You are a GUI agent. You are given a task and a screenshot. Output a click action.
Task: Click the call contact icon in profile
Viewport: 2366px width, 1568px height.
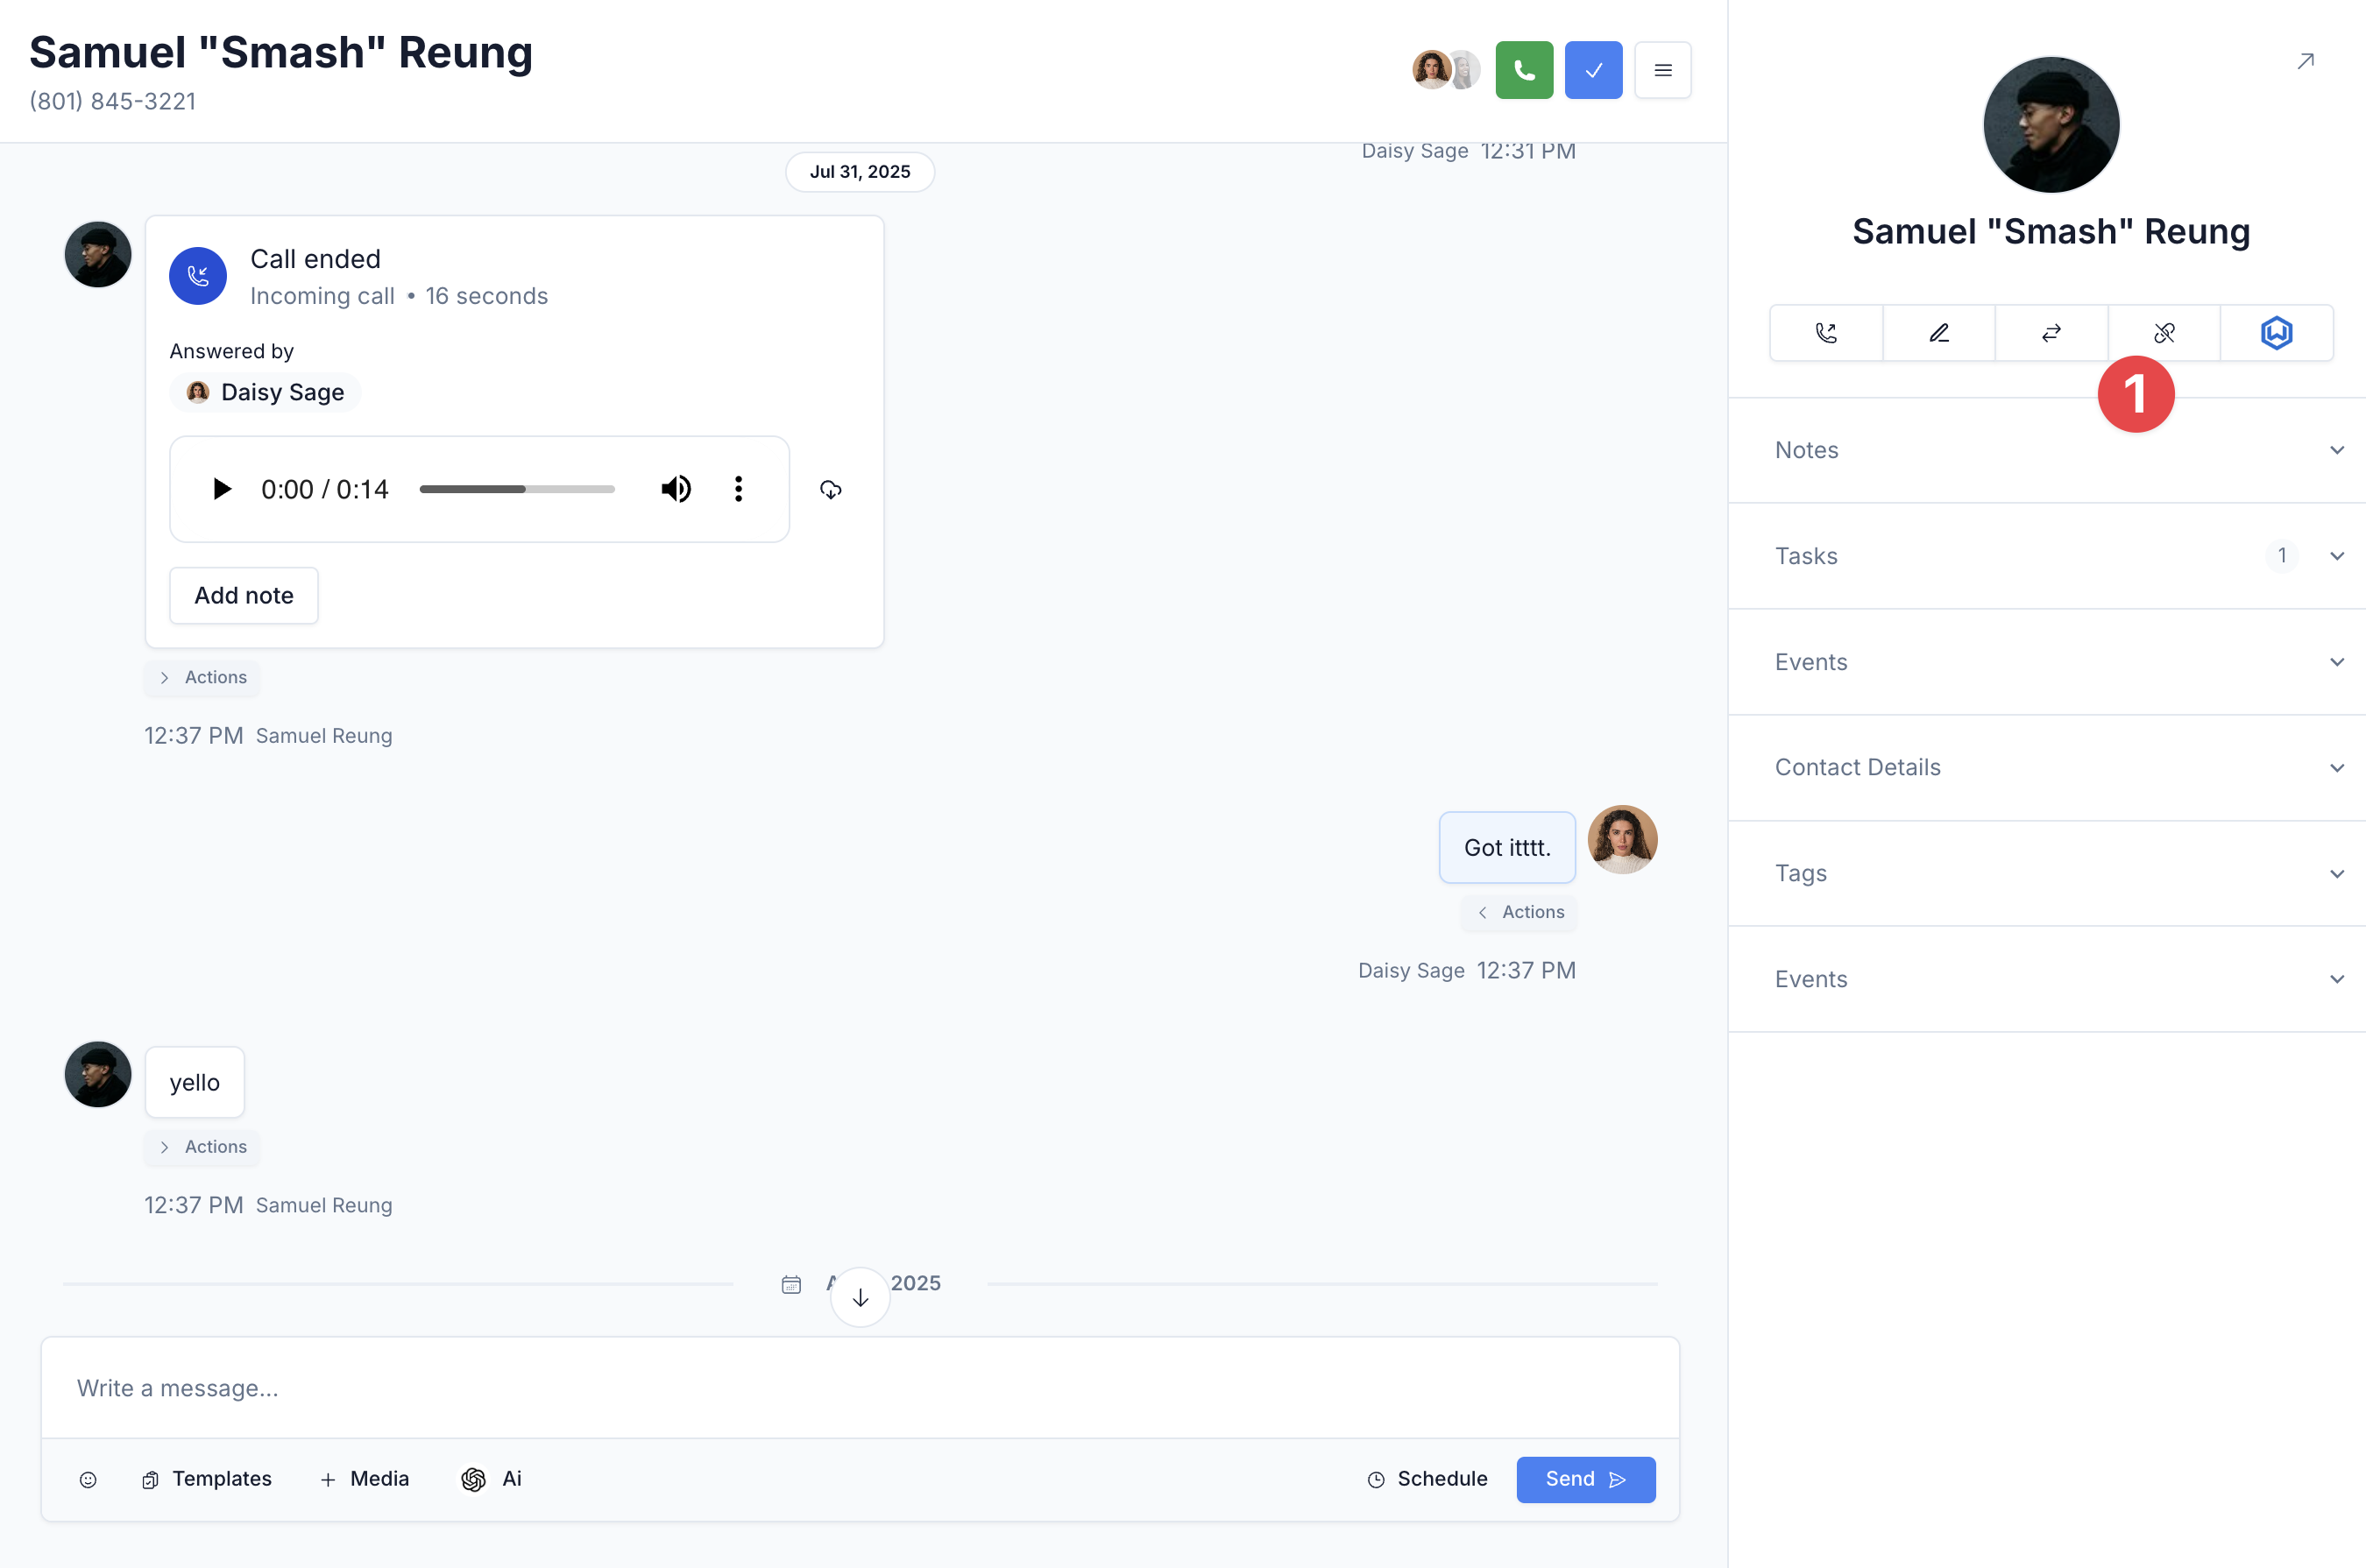(1826, 333)
